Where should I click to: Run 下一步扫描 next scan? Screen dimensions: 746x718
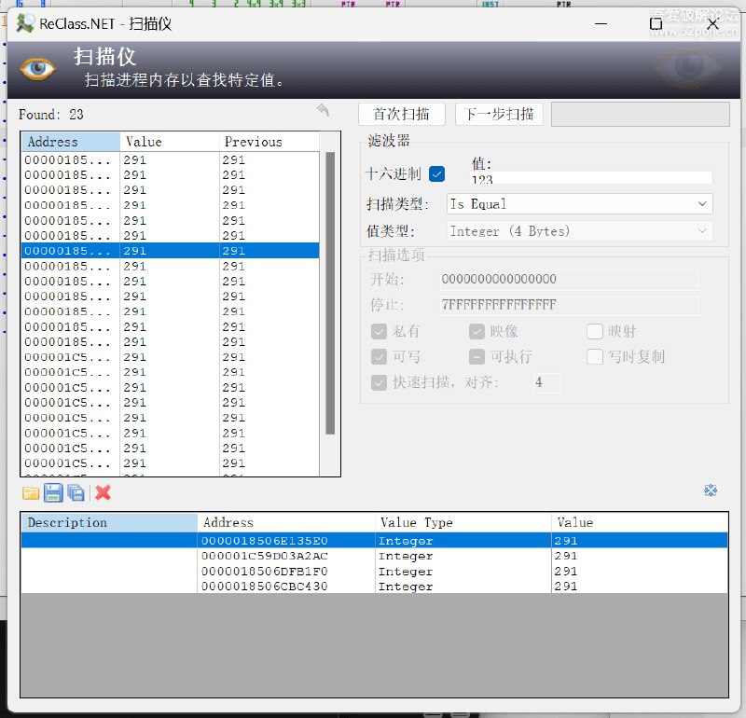click(x=501, y=115)
